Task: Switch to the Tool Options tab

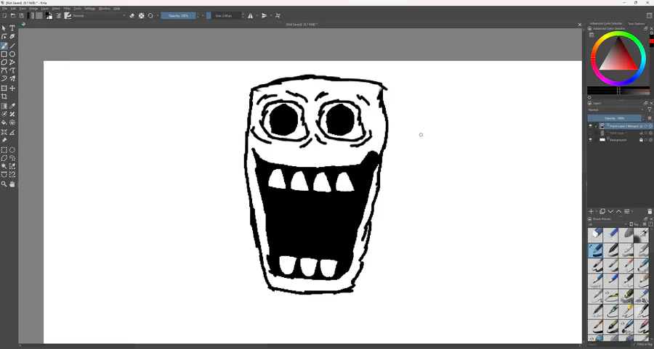Action: (x=636, y=24)
